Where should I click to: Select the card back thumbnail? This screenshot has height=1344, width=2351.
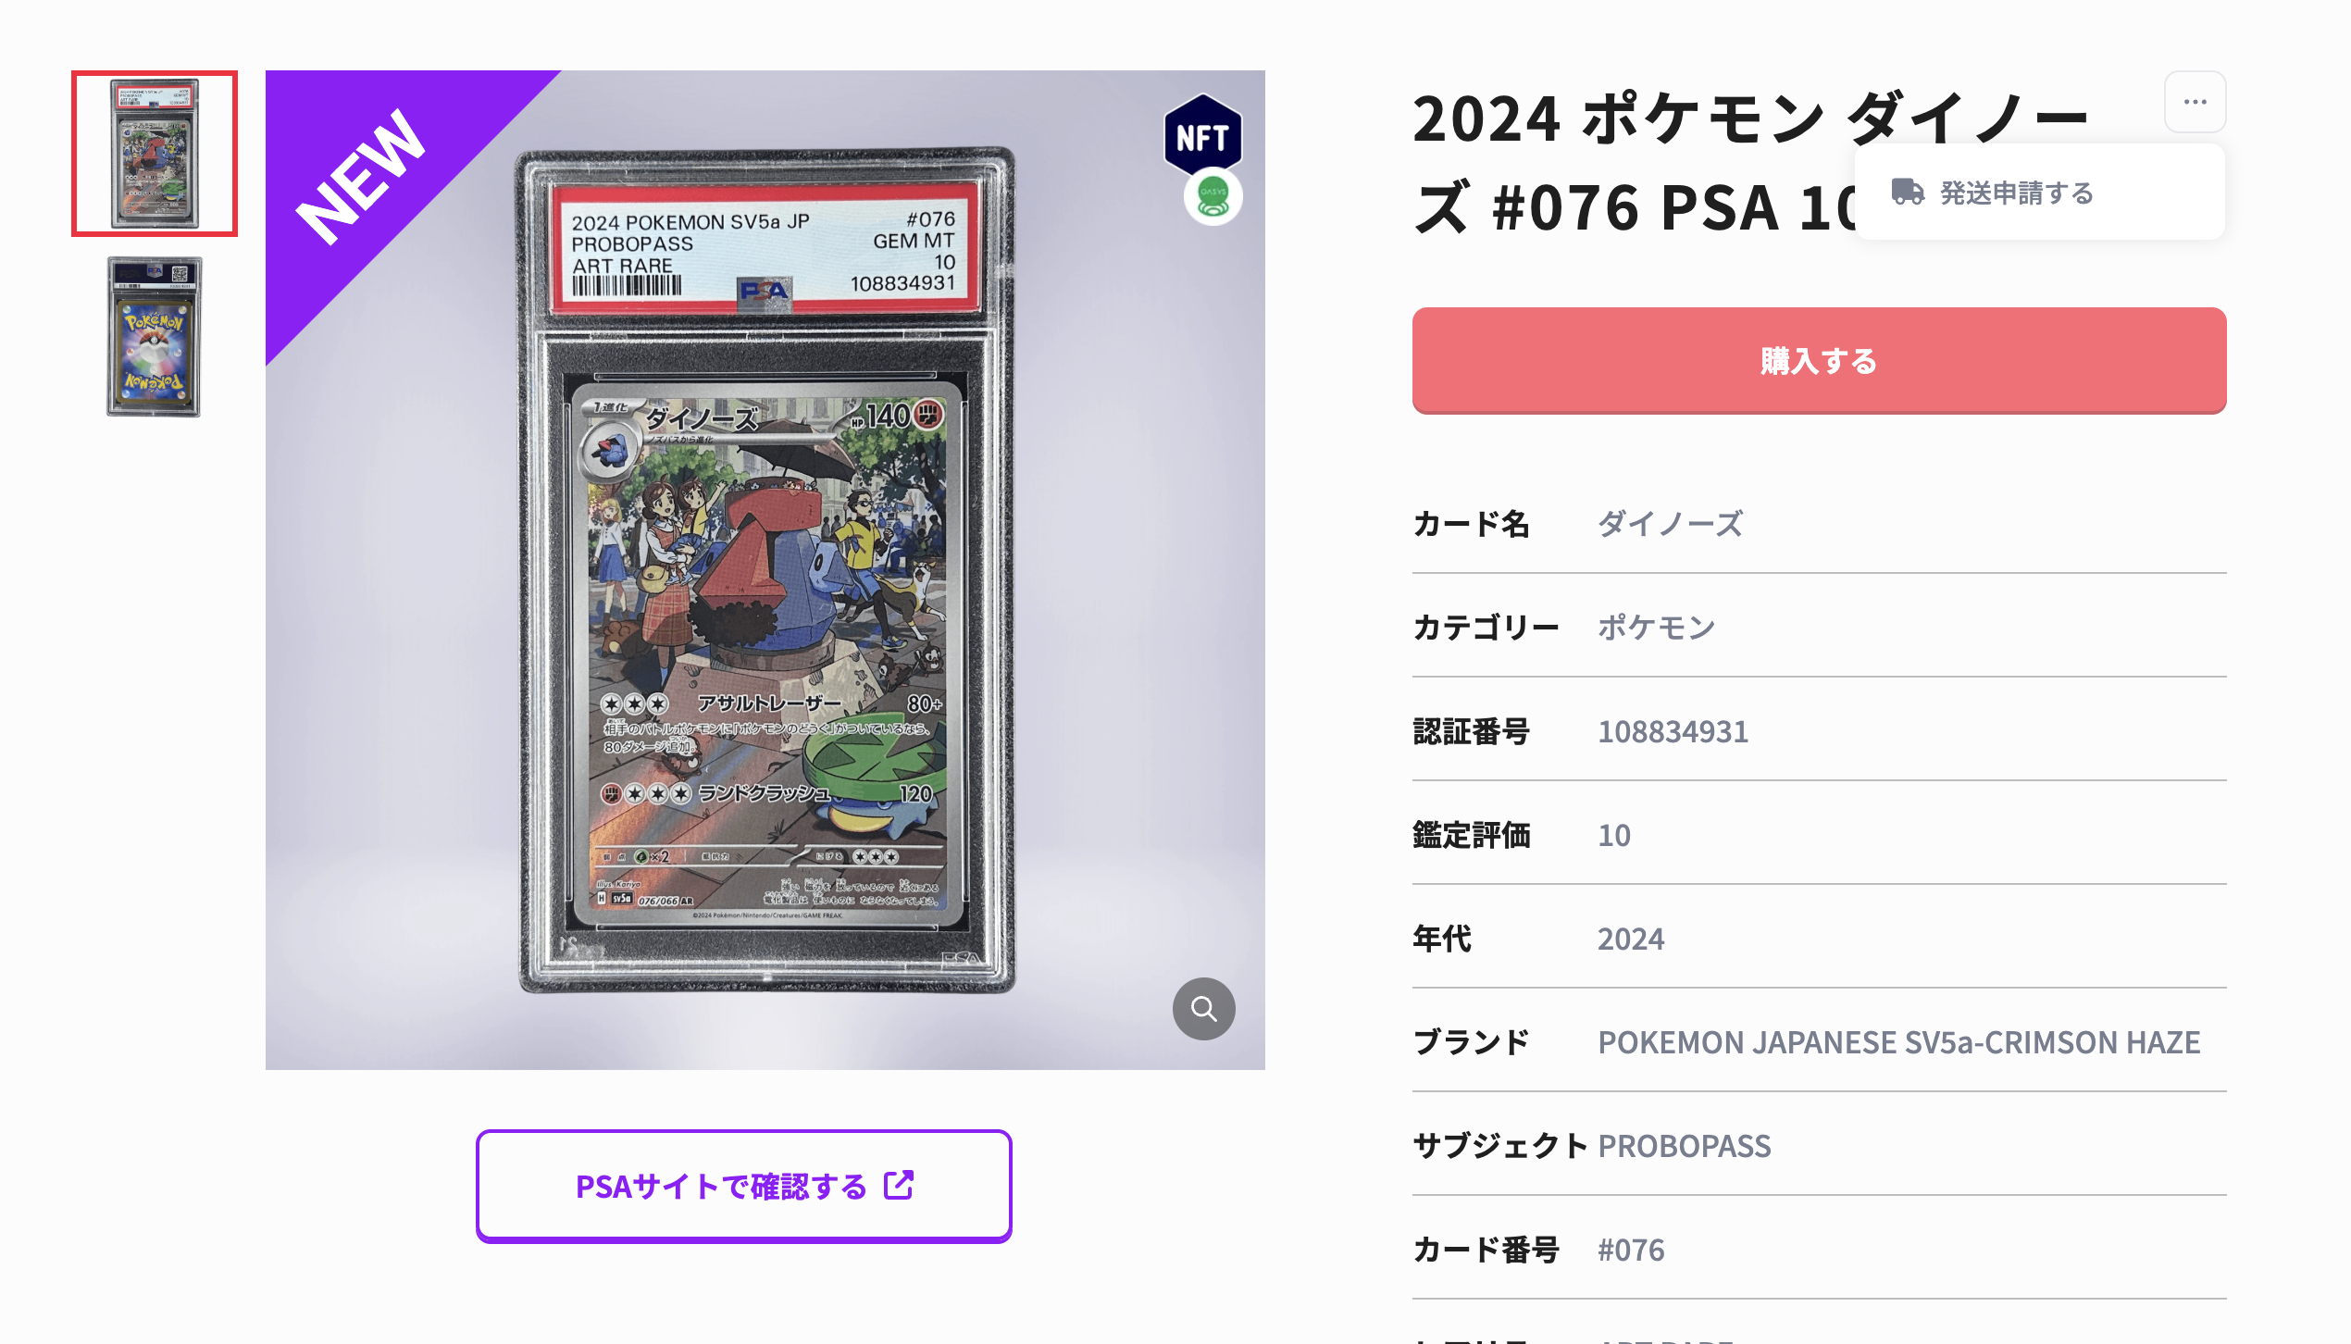[155, 337]
